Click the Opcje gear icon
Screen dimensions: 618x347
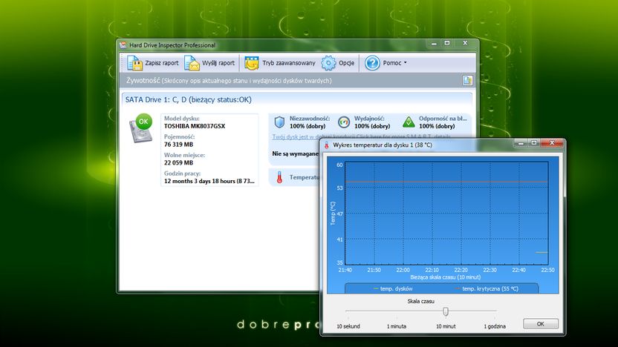328,63
